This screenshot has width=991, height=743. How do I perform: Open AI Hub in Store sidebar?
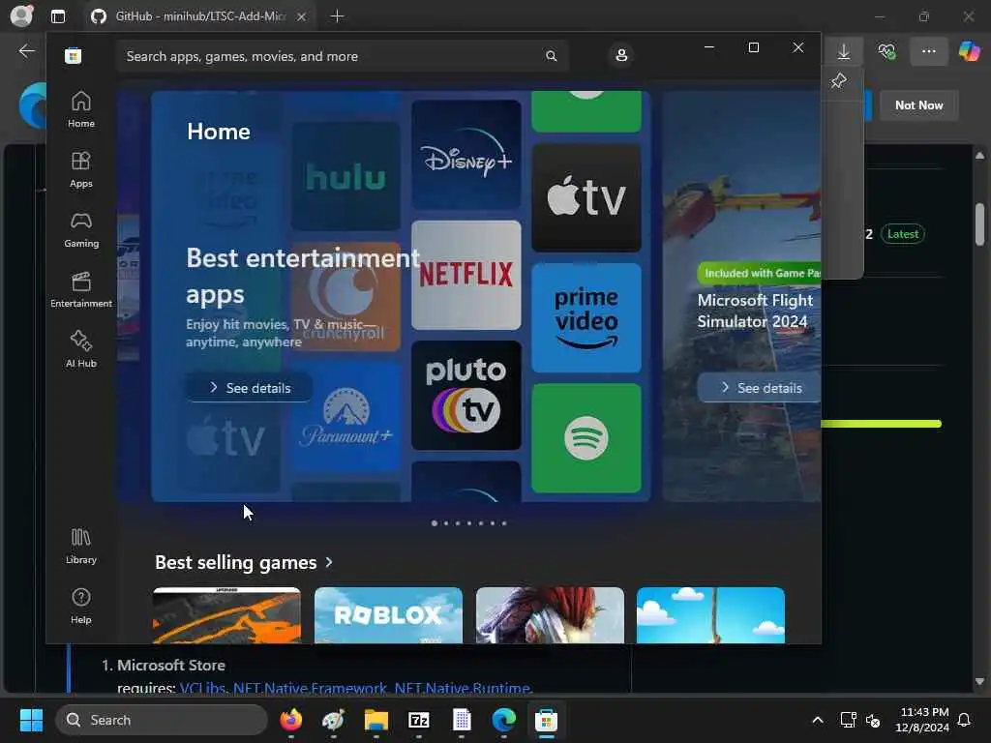click(x=81, y=348)
